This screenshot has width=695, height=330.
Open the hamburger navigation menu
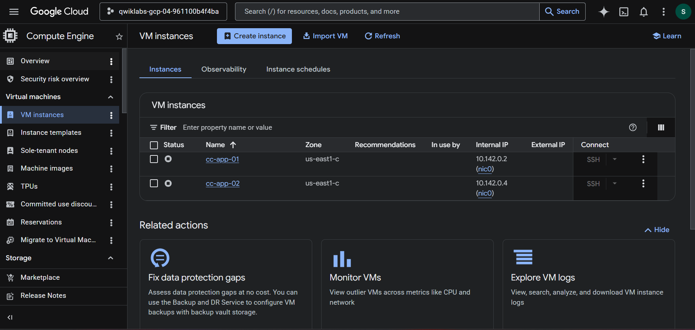pyautogui.click(x=14, y=12)
